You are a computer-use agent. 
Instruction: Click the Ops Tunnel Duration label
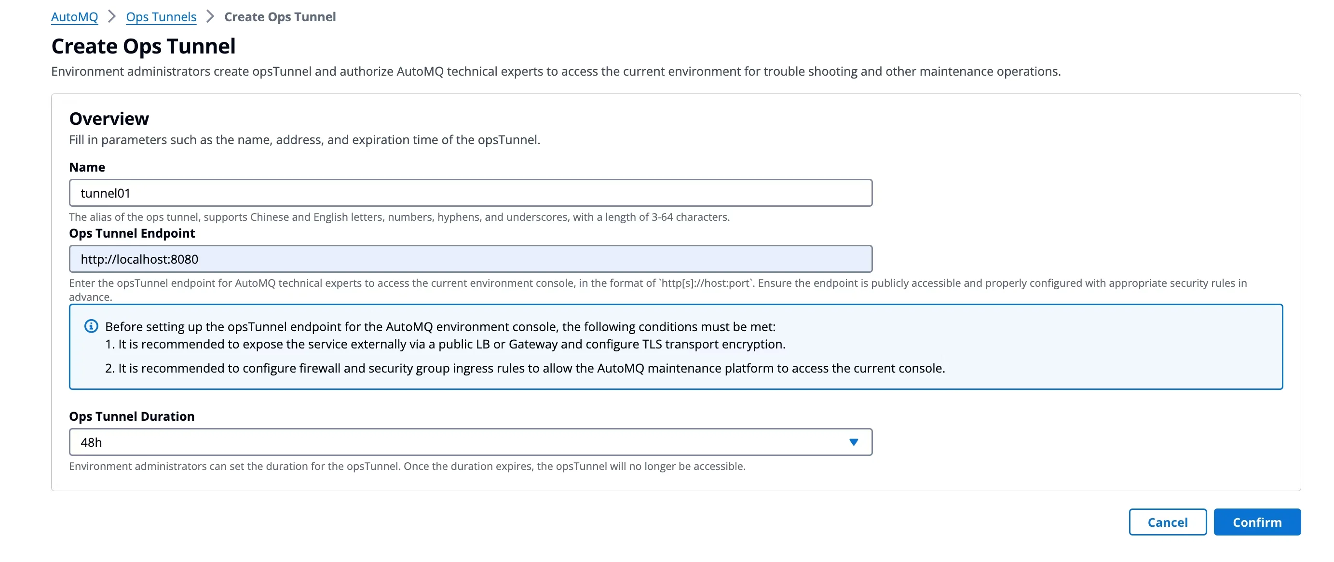pos(132,416)
